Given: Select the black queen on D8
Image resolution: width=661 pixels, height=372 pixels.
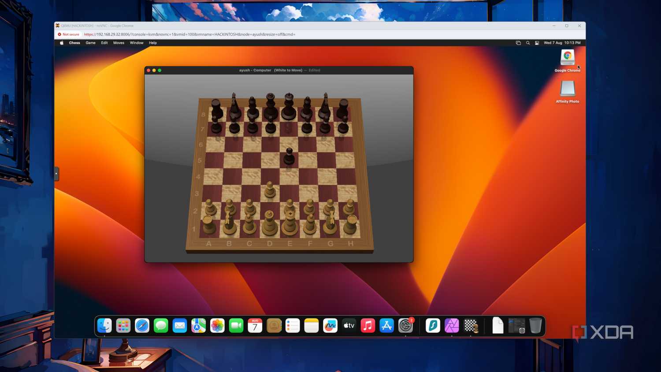Looking at the screenshot, I should 270,106.
